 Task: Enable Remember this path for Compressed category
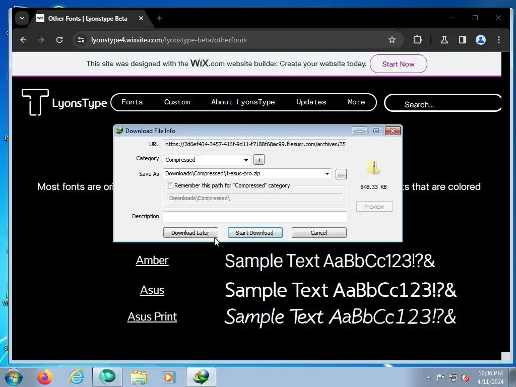(170, 185)
